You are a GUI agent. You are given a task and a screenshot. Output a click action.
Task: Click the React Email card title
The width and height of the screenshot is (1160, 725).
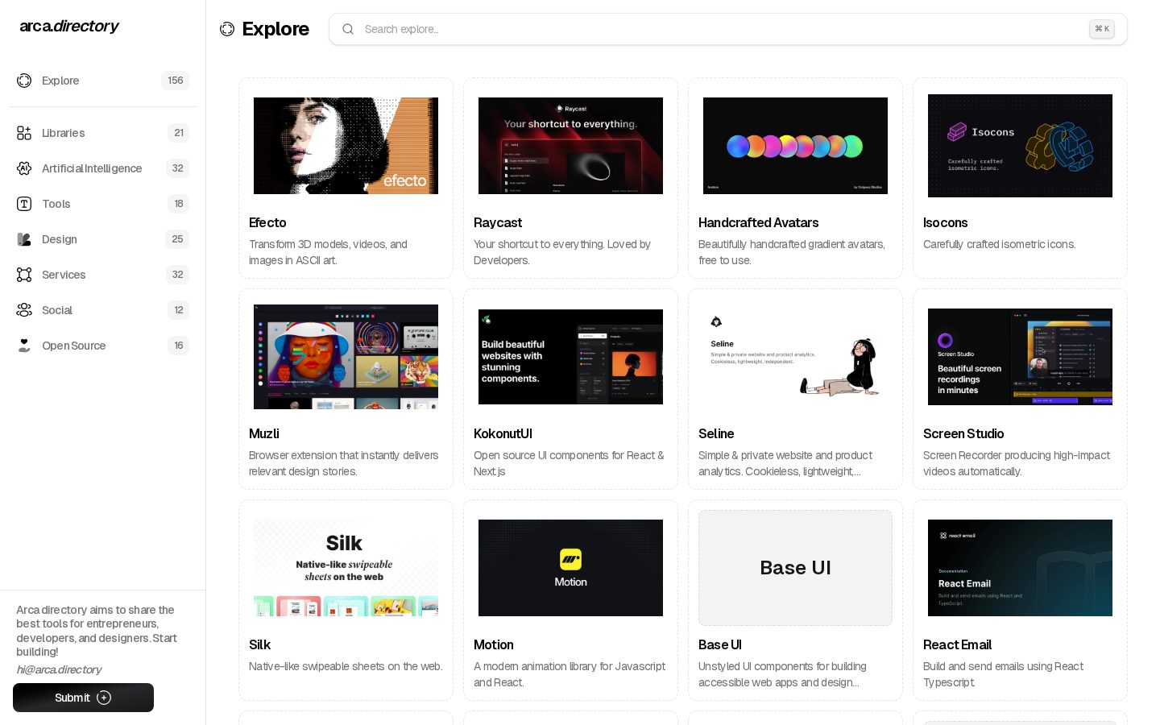(957, 645)
